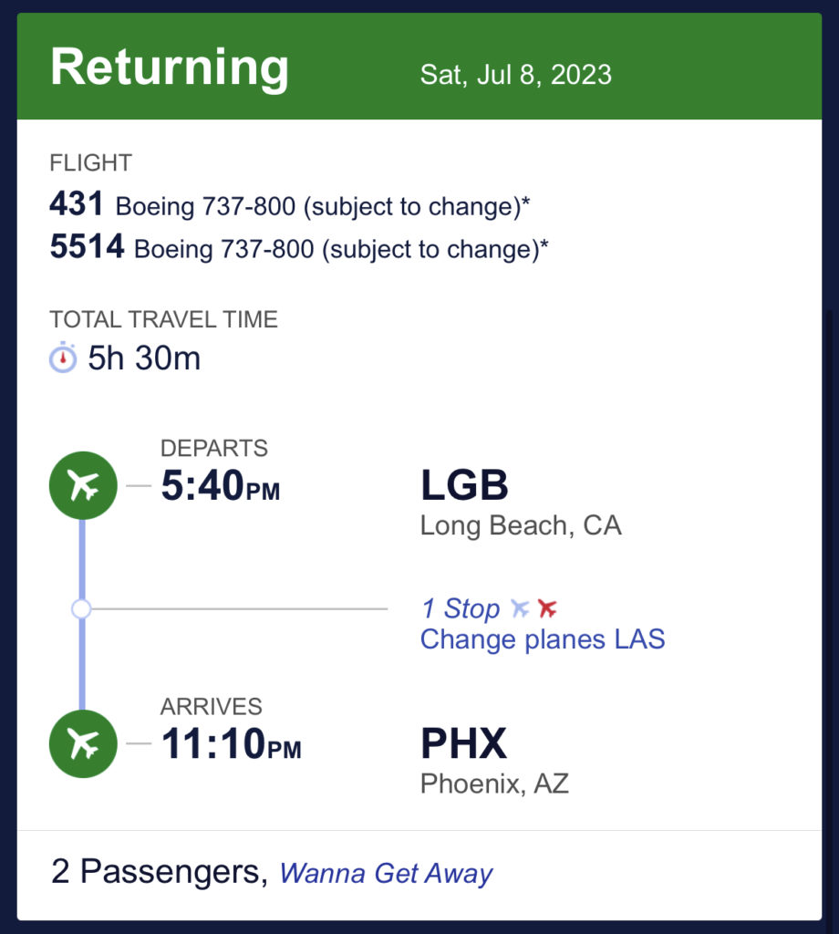Click the 5:40 PM departure time
This screenshot has width=839, height=934.
pos(221,485)
